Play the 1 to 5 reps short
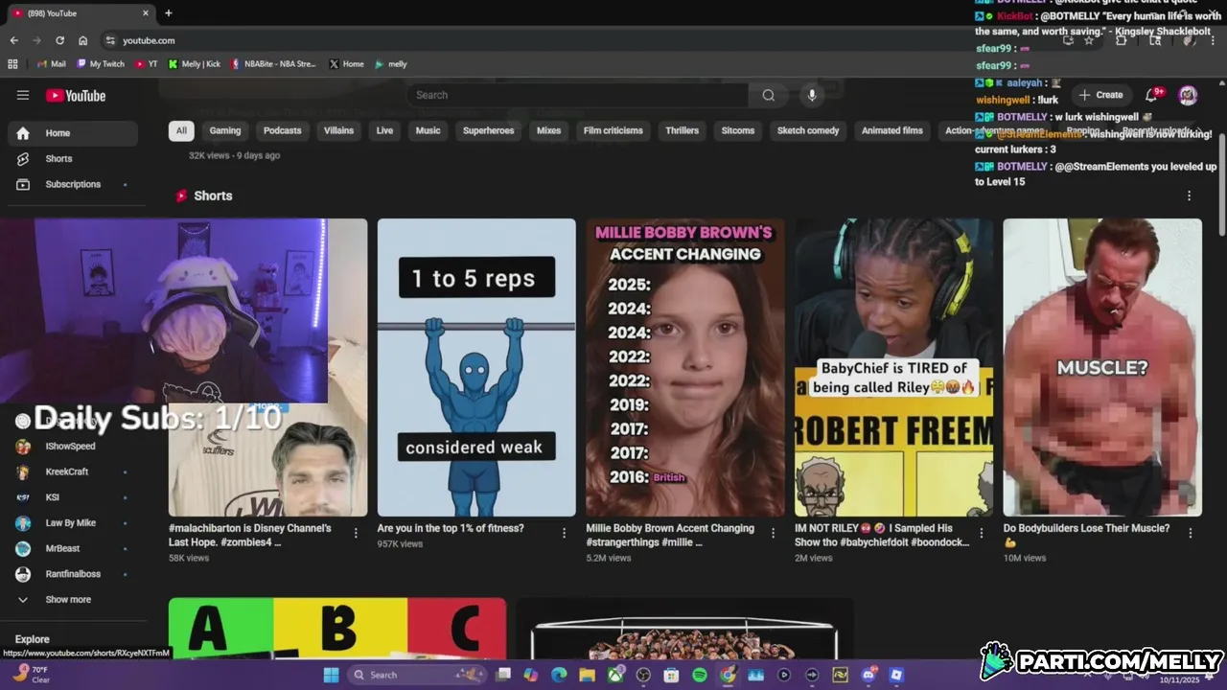Screen dimensions: 1227x690 [x=476, y=367]
